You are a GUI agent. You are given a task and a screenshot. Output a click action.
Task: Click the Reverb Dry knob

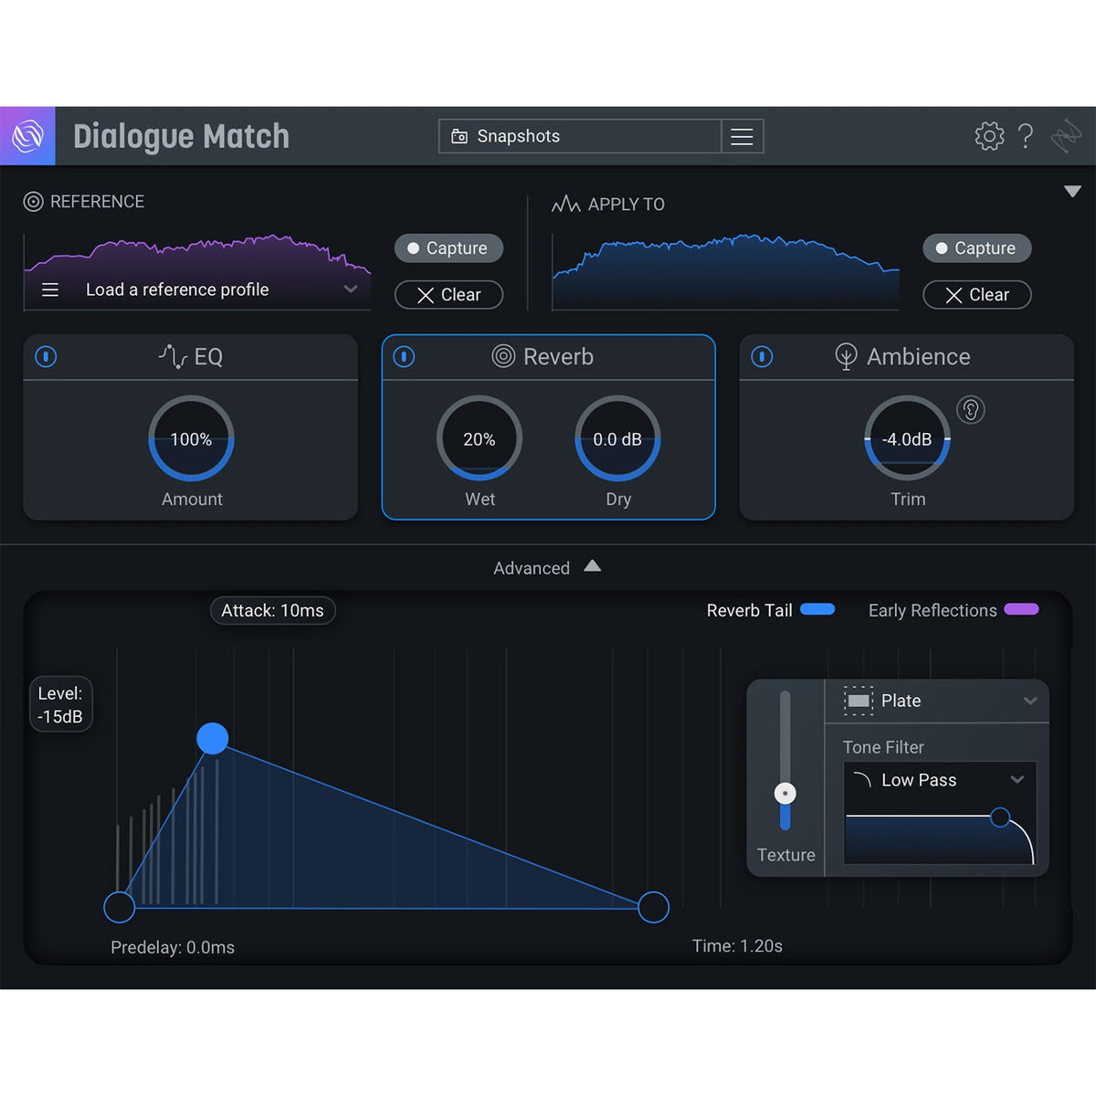617,439
